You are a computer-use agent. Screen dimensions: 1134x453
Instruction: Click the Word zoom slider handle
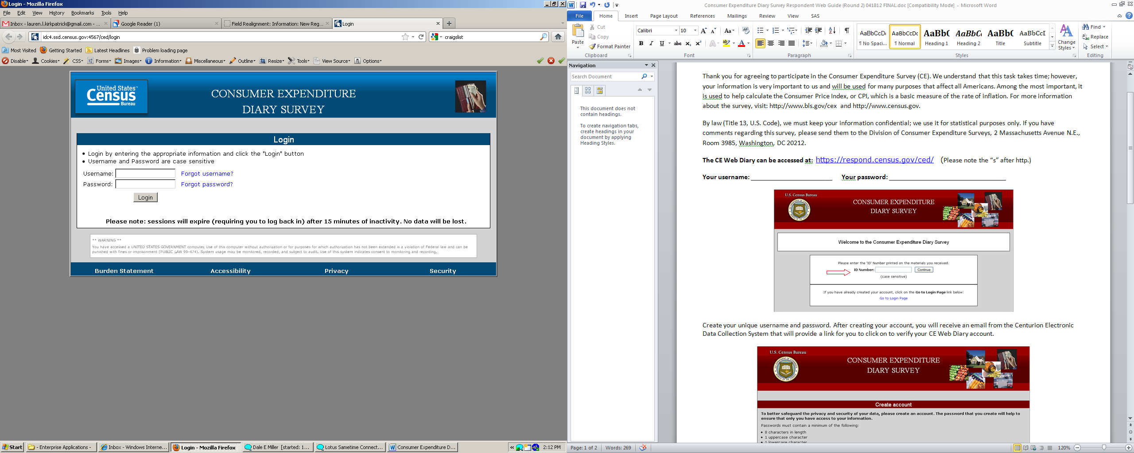(x=1104, y=448)
